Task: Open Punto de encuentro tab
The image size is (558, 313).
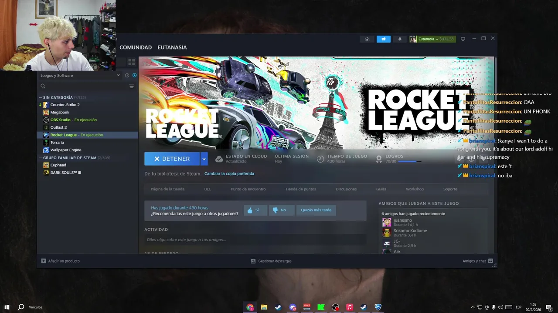Action: pos(248,189)
